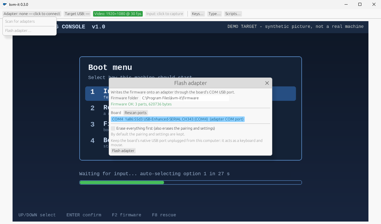Click the green Video 1920×1080 @ 30 fps badge
This screenshot has width=381, height=224.
118,14
